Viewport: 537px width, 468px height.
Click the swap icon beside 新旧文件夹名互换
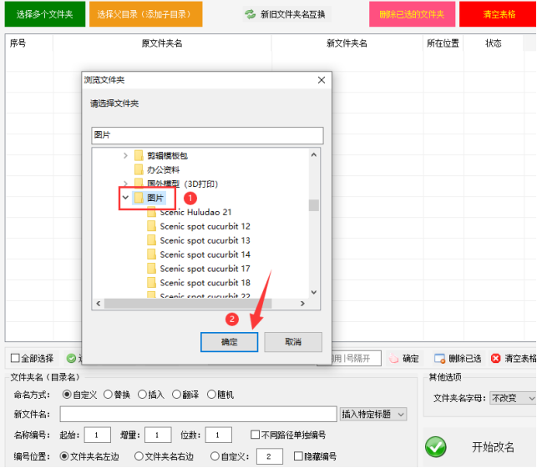251,14
